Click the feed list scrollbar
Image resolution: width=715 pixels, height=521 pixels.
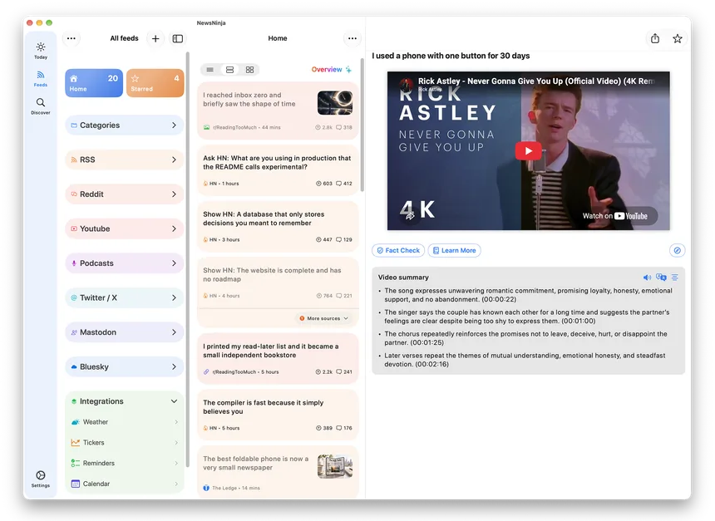[x=362, y=125]
